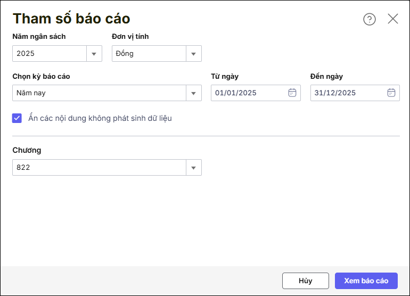Expand the Đơn vị tính dropdown arrow
This screenshot has width=410, height=296.
coord(194,54)
